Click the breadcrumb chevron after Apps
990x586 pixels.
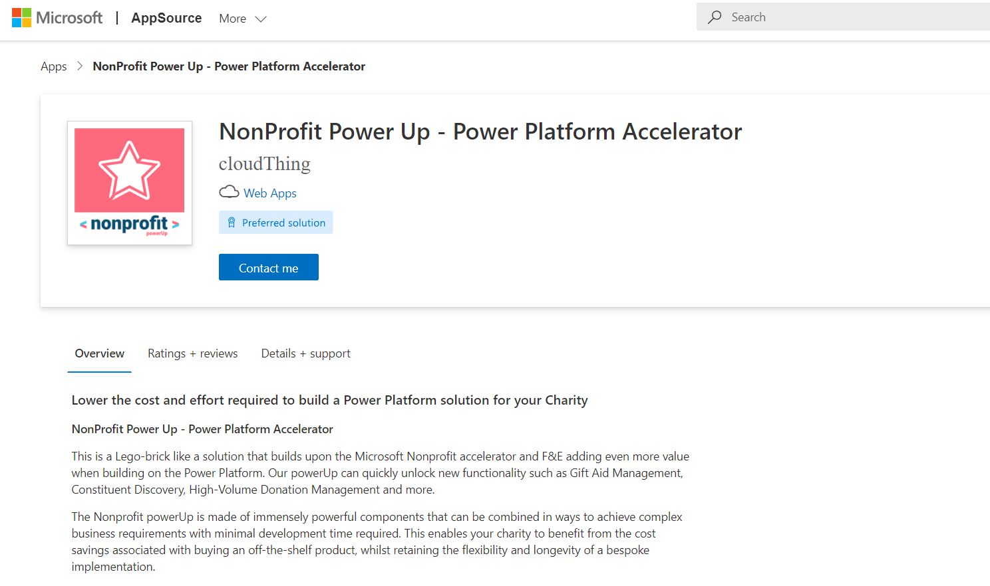tap(80, 66)
